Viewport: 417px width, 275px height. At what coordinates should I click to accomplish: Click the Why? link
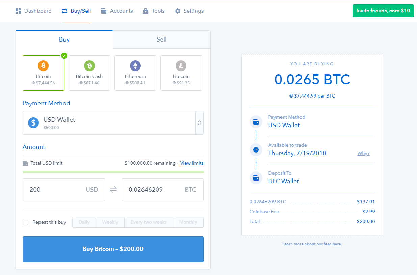pos(363,153)
